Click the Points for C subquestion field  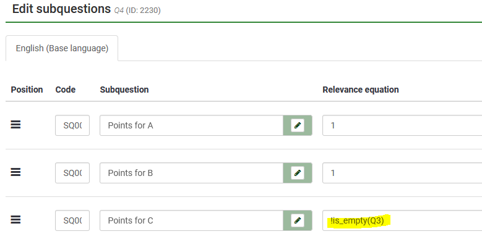coord(191,220)
